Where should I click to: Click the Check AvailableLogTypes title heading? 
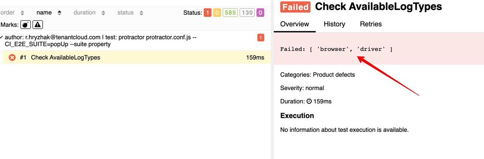379,6
